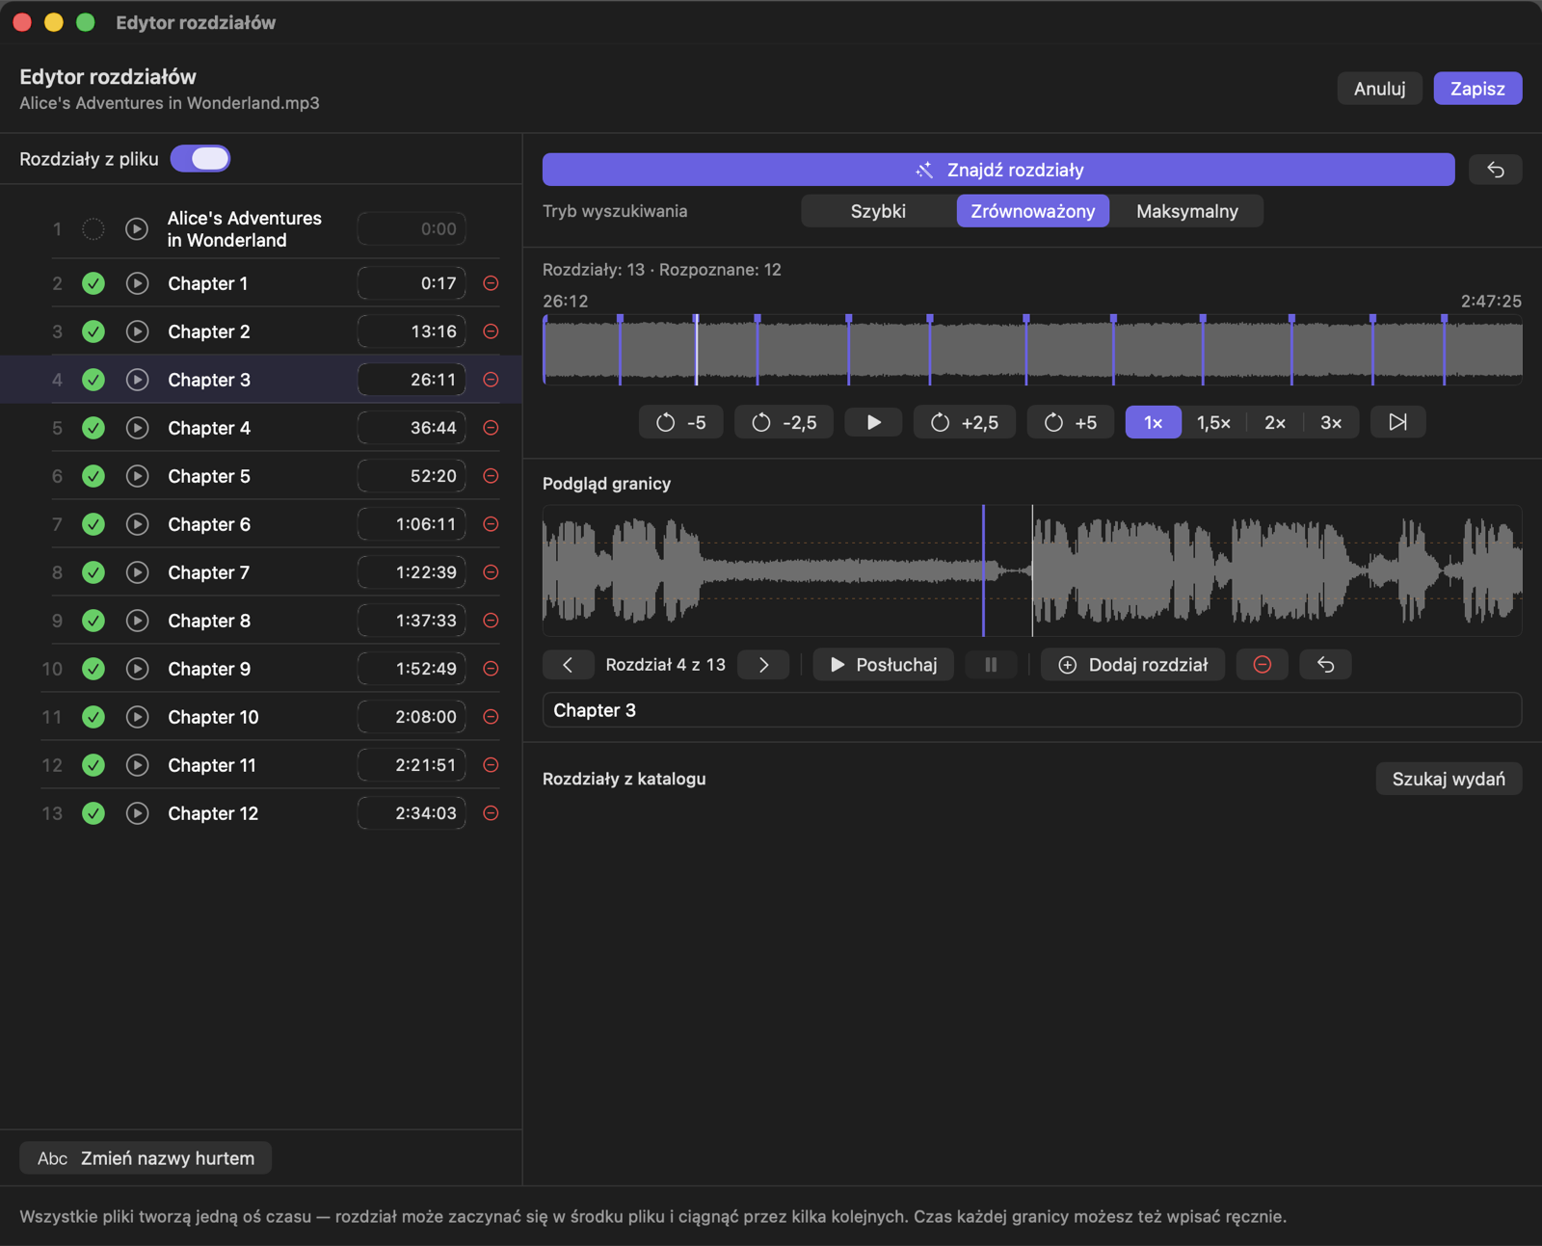Click undo arrow beside Znajdź rozdziały

coord(1496,170)
